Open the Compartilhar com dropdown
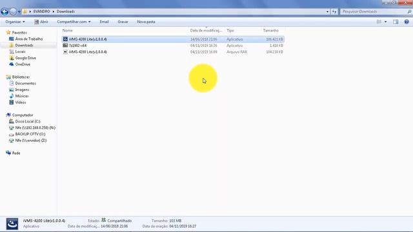The height and width of the screenshot is (232, 413). (x=74, y=22)
